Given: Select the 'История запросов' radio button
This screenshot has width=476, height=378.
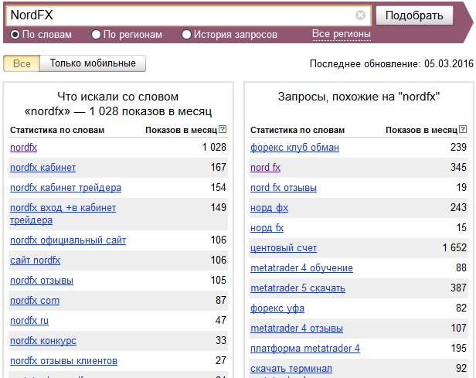Looking at the screenshot, I should tap(186, 35).
